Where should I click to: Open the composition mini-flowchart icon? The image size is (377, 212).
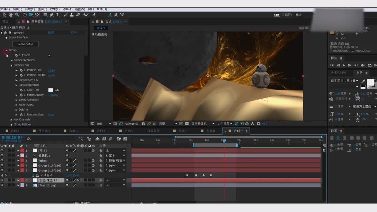(81, 139)
